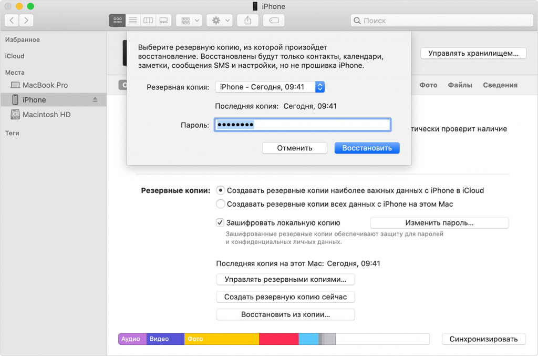Switch to the Файлы tab
538x356 pixels.
tap(460, 85)
